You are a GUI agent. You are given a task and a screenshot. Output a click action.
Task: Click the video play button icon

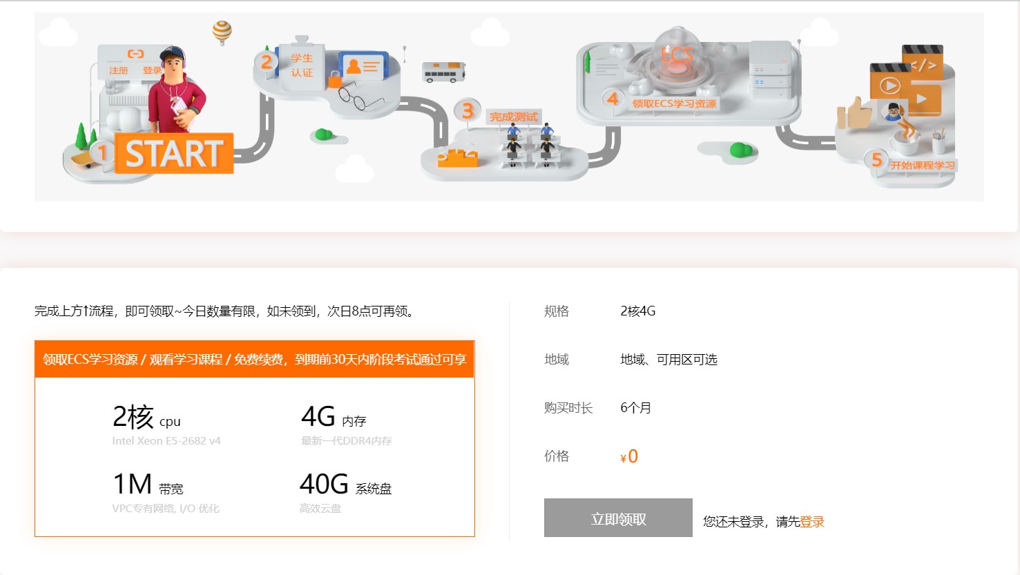(889, 86)
